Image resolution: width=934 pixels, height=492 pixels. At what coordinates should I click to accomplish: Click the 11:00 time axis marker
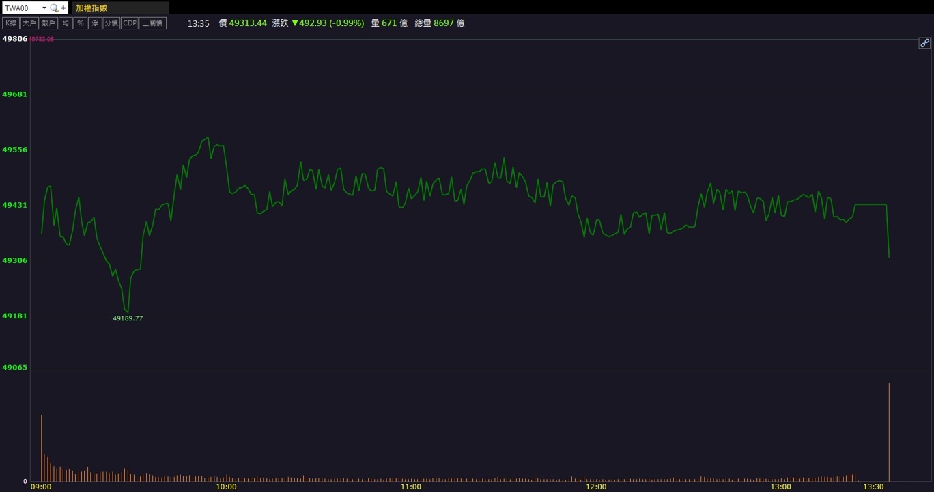point(411,487)
